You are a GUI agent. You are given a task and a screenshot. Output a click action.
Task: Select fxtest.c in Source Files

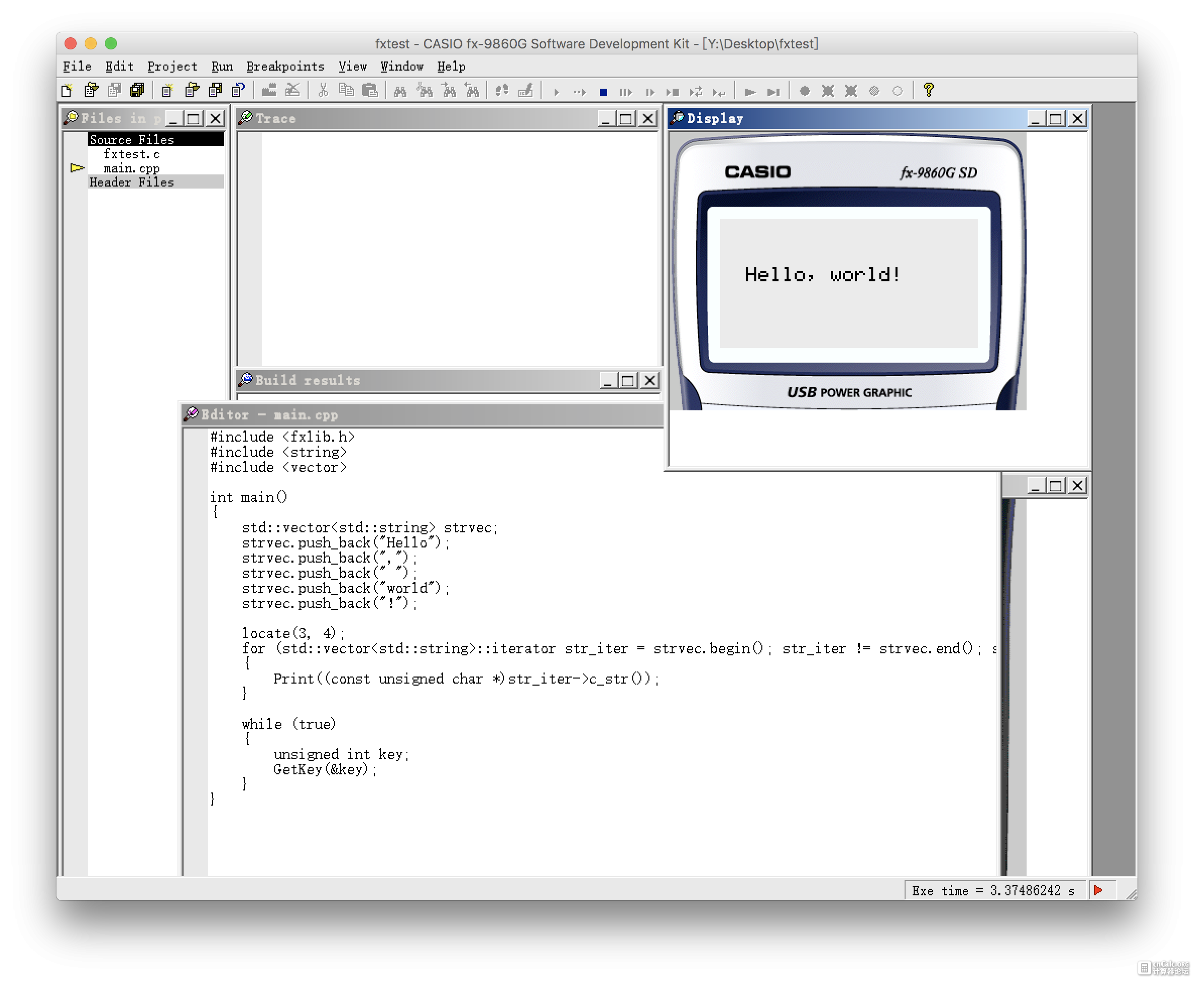(131, 154)
